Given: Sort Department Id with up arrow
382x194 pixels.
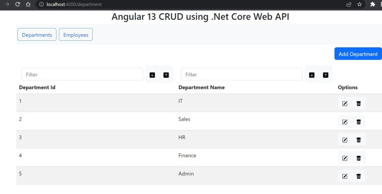Looking at the screenshot, I should 166,75.
